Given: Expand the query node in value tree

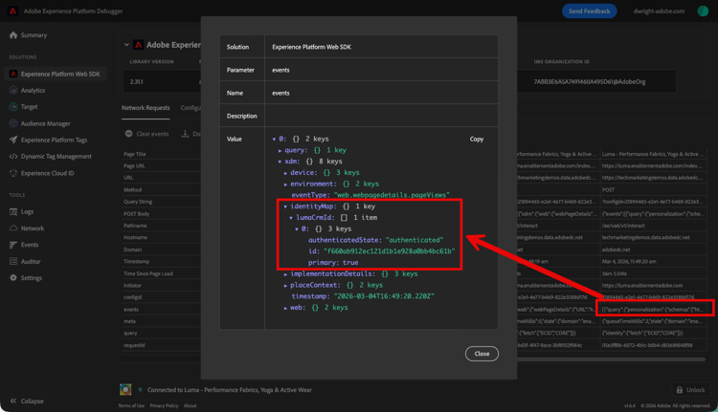Looking at the screenshot, I should (x=280, y=150).
